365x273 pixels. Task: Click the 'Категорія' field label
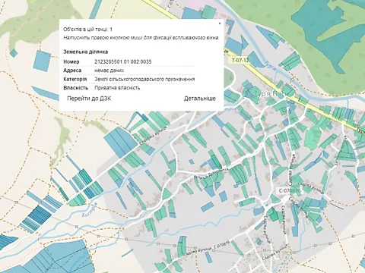click(75, 79)
